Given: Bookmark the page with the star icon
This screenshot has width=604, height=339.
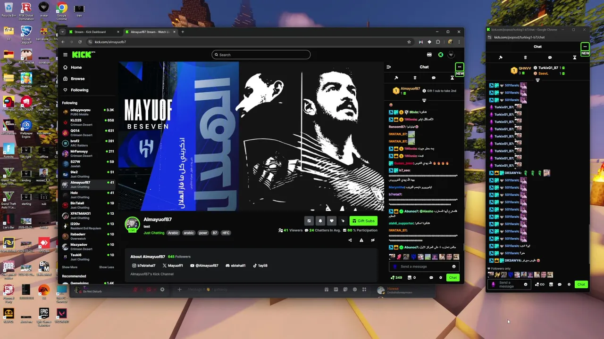Looking at the screenshot, I should coord(409,42).
